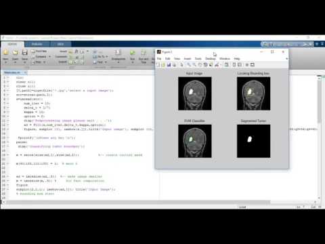Select the Zoom In tool in figure toolbar
325x244 pixels.
point(189,65)
